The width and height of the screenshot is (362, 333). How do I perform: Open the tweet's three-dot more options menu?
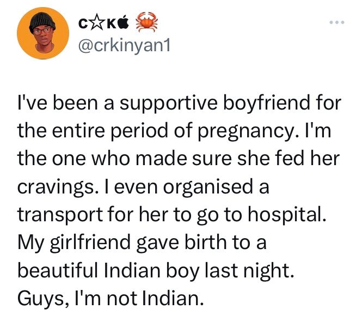pos(337,22)
